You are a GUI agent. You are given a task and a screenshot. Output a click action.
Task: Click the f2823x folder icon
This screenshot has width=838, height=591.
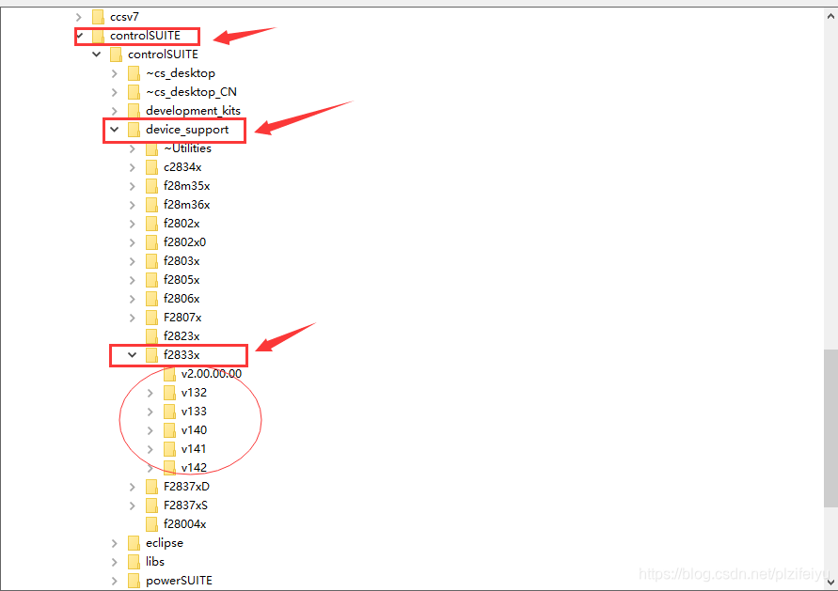pyautogui.click(x=151, y=335)
